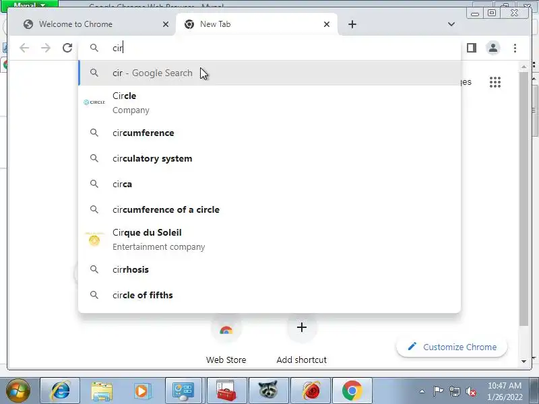539x404 pixels.
Task: Open Customize Chrome
Action: (x=451, y=347)
